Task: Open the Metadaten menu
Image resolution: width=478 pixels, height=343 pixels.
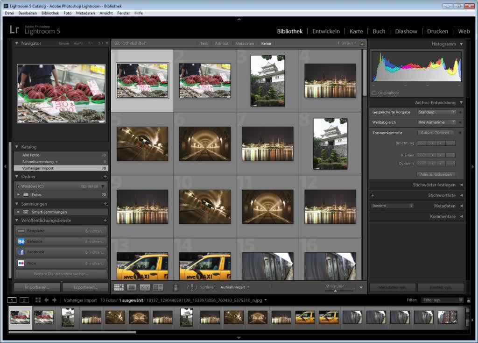Action: point(85,13)
